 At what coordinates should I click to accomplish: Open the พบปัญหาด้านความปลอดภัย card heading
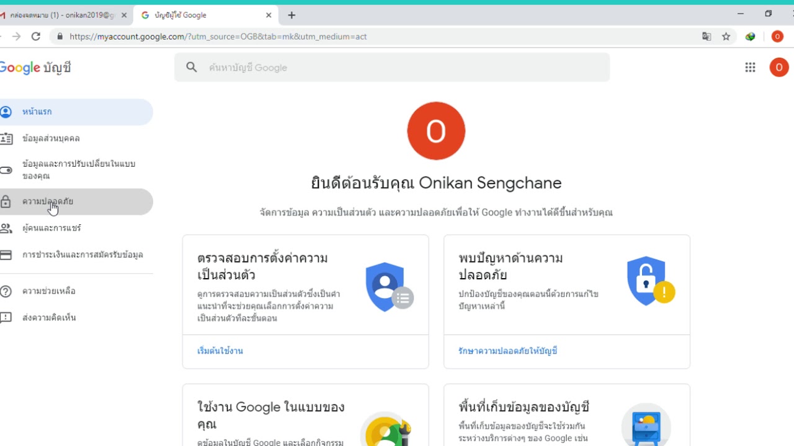[511, 266]
